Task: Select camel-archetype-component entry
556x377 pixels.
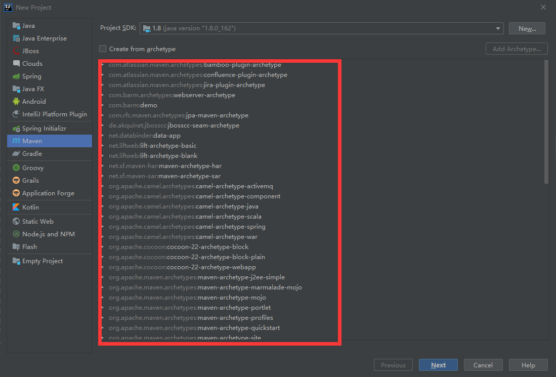Action: (195, 196)
